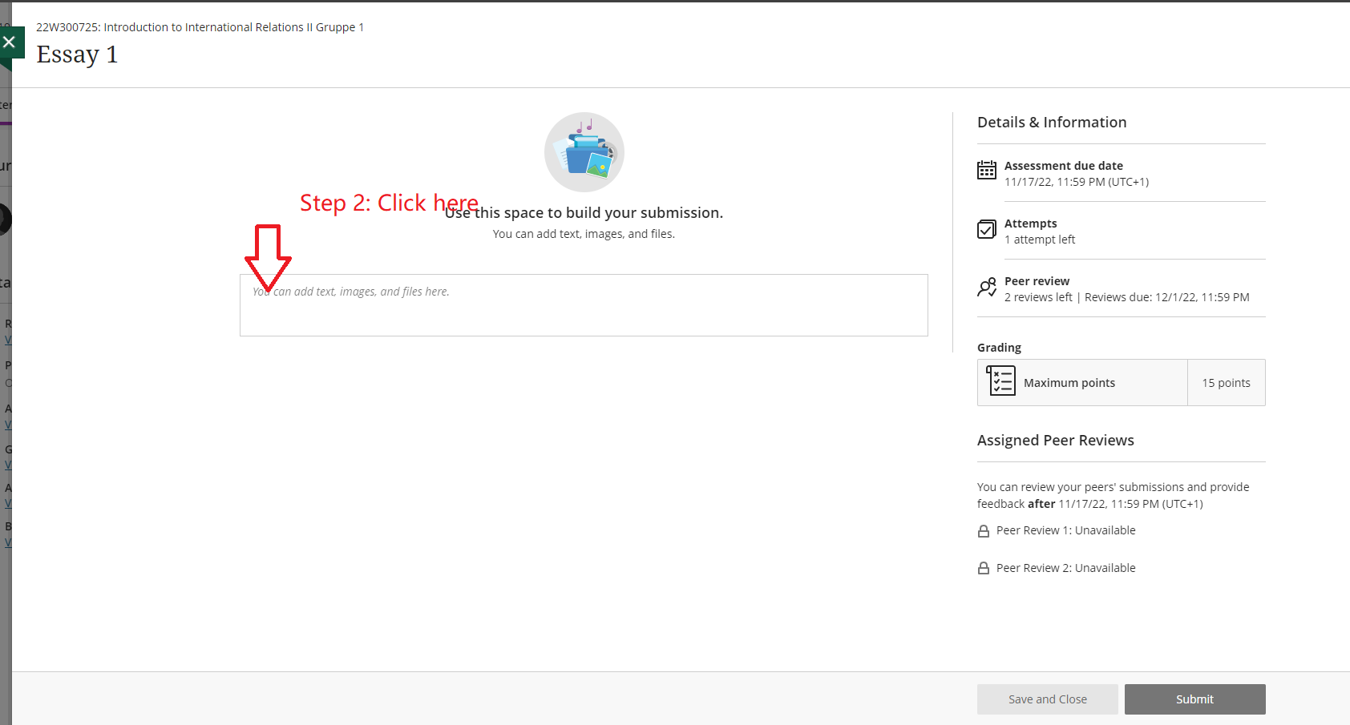The width and height of the screenshot is (1350, 725).
Task: Click the Assigned Peer Reviews heading
Action: [1055, 441]
